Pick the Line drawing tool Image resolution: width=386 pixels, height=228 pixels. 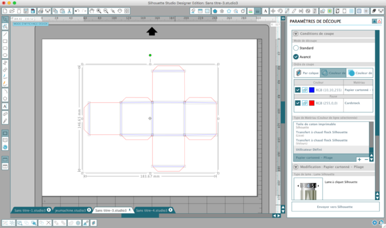pos(5,35)
